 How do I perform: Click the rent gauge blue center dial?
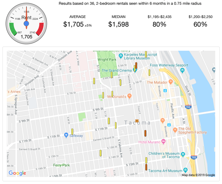(26, 24)
